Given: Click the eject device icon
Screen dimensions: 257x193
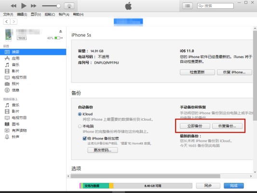Looking at the screenshot, I should pos(61,31).
